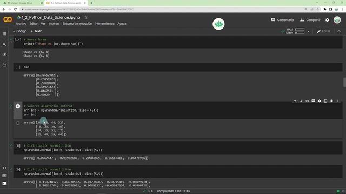This screenshot has width=346, height=194.
Task: Click the Editar pencil mode button
Action: point(323,31)
